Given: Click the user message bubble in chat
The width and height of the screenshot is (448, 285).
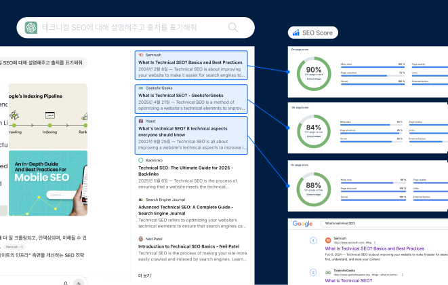Looking at the screenshot, I should [x=43, y=62].
